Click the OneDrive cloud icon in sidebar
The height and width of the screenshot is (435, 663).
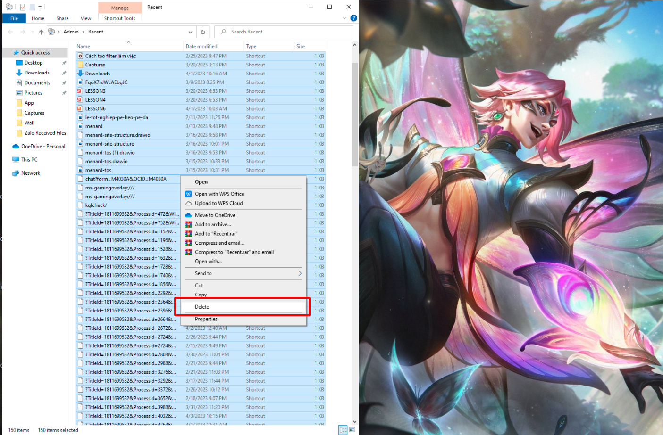pyautogui.click(x=16, y=147)
